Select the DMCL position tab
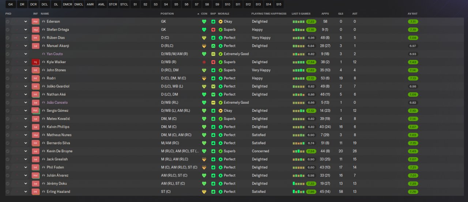Image resolution: width=468 pixels, height=202 pixels. point(79,4)
